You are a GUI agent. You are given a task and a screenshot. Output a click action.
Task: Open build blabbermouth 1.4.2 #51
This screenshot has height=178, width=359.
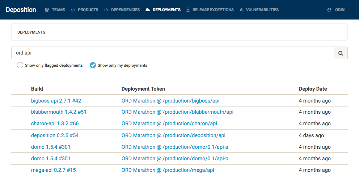(x=59, y=112)
